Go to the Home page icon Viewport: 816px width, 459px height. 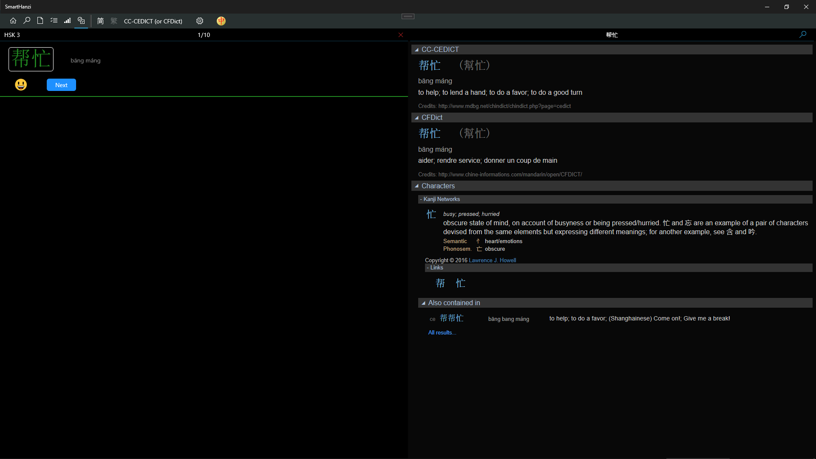click(13, 21)
